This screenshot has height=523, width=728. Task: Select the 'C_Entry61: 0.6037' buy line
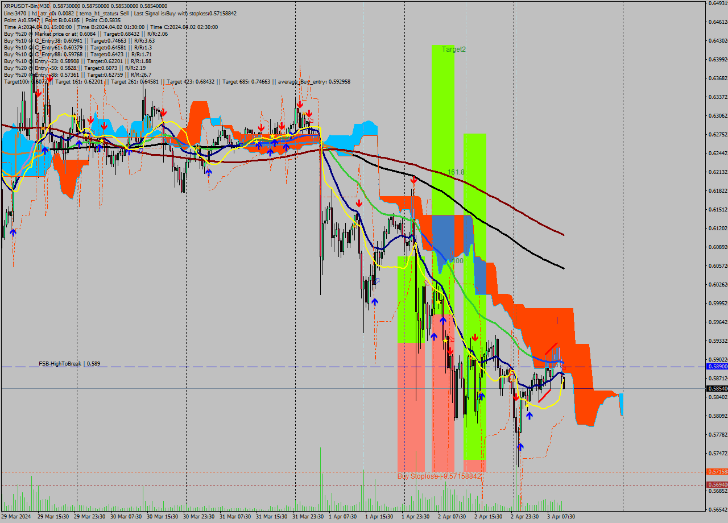tap(77, 47)
